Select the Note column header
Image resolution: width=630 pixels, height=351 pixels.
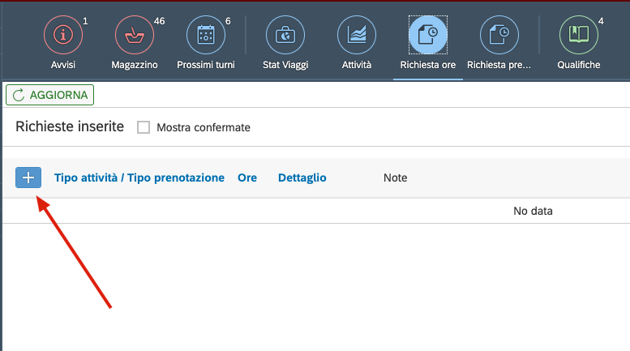tap(395, 178)
